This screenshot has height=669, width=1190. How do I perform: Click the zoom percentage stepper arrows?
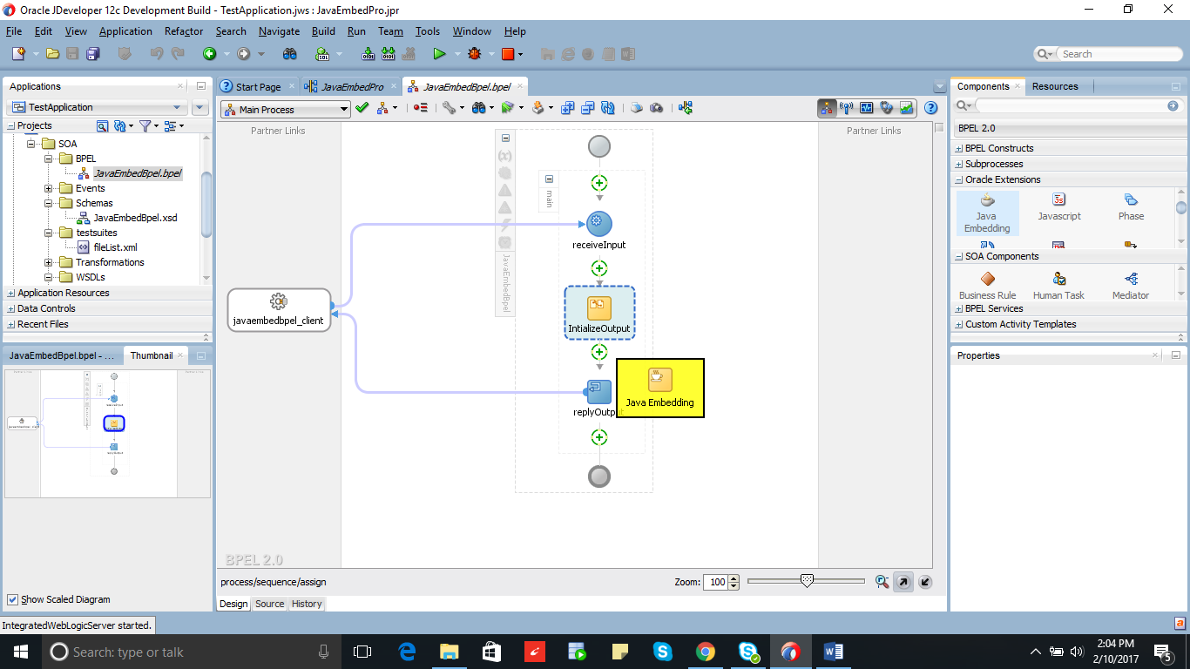734,582
